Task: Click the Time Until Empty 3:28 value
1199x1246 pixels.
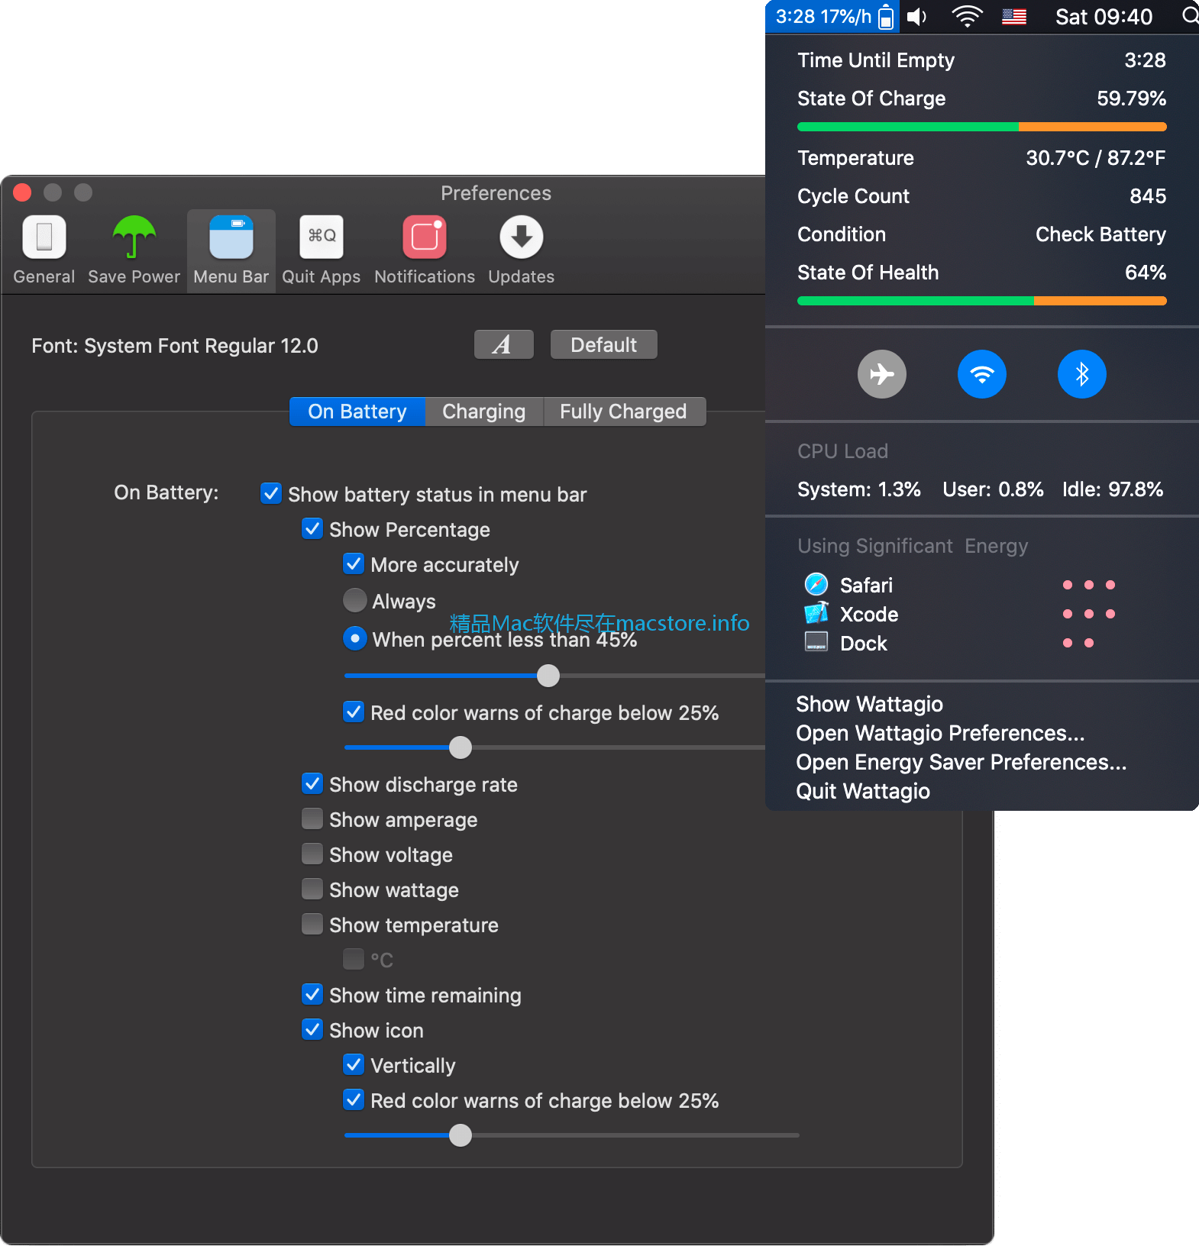Action: pyautogui.click(x=1145, y=60)
